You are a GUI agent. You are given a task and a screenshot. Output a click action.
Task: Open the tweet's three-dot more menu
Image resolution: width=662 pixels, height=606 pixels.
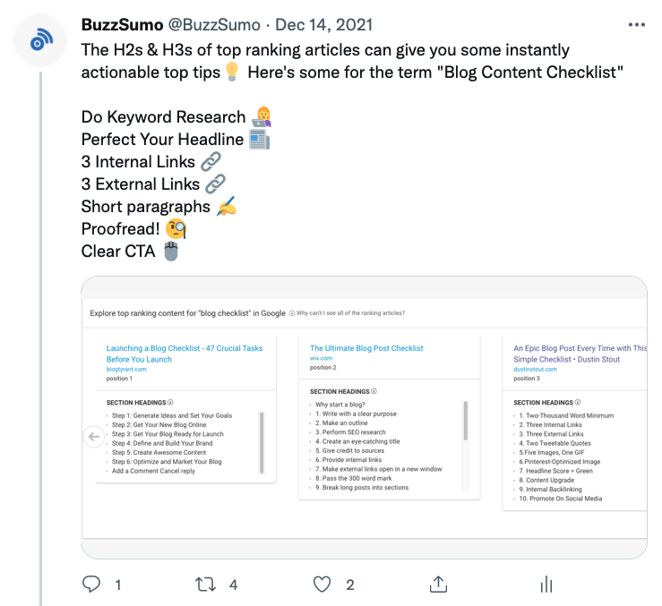pyautogui.click(x=635, y=23)
